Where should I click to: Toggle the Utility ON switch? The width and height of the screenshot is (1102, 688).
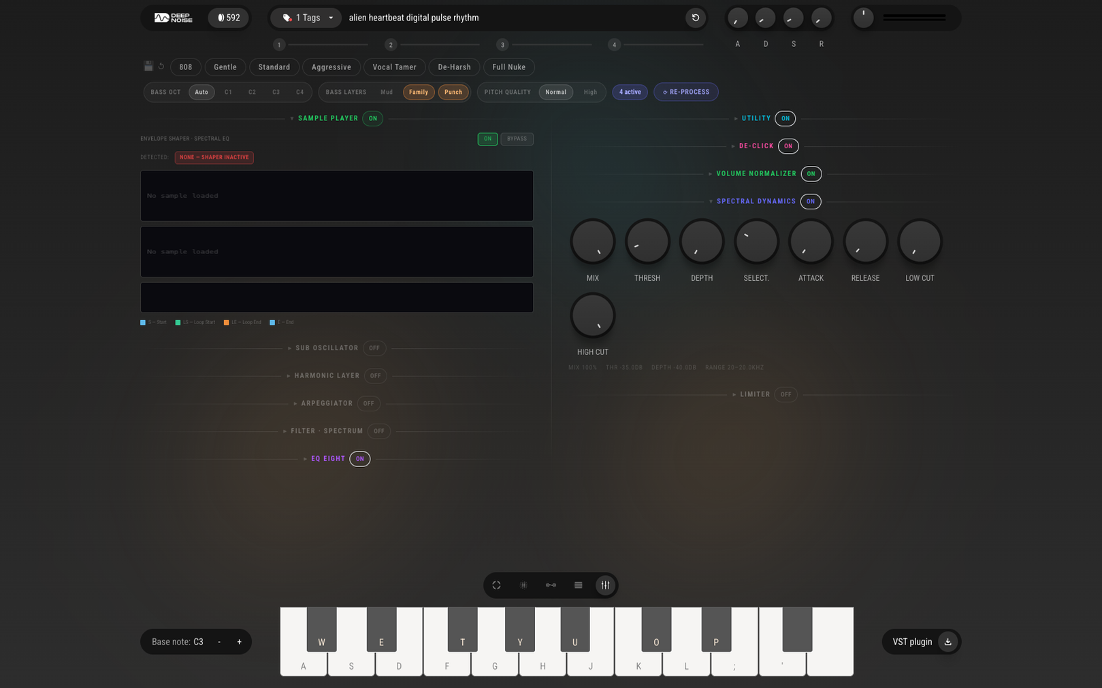click(785, 118)
